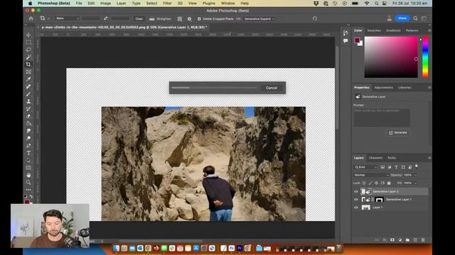Open the Edit Toolbar three-dots menu

pyautogui.click(x=28, y=190)
